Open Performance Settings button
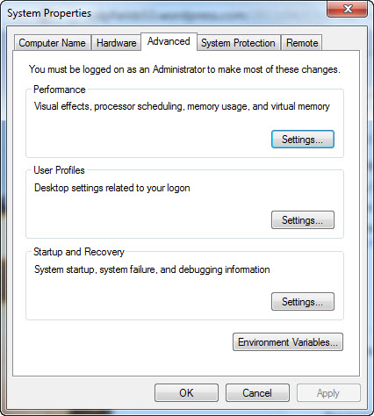374x416 pixels. coord(303,140)
